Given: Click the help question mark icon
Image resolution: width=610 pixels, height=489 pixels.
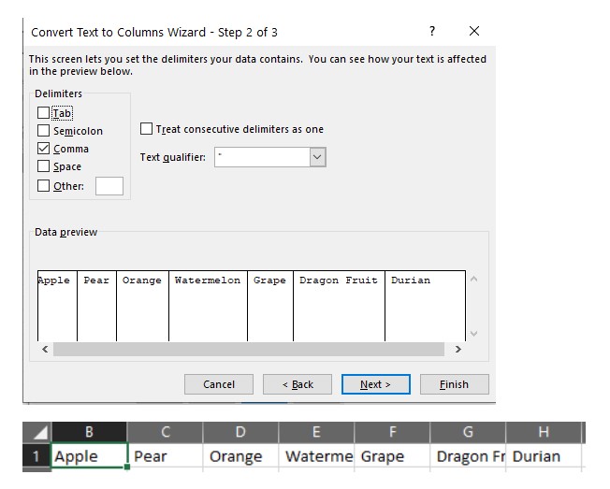Looking at the screenshot, I should [432, 31].
